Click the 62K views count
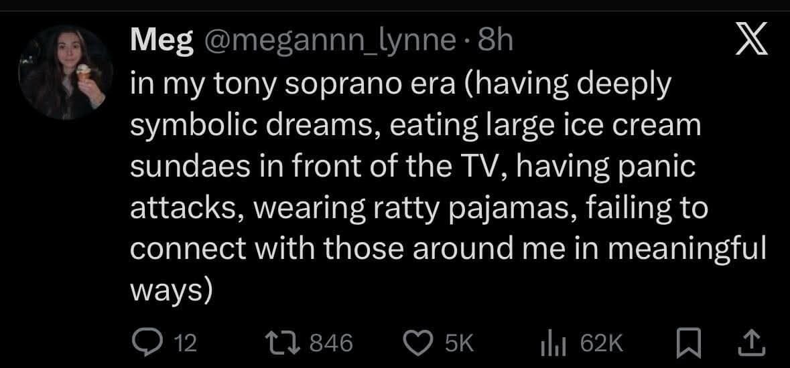The image size is (790, 368). click(x=602, y=344)
